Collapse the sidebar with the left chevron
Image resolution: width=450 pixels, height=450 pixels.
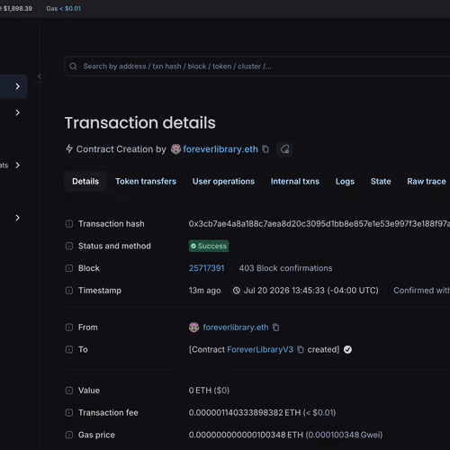[x=40, y=76]
